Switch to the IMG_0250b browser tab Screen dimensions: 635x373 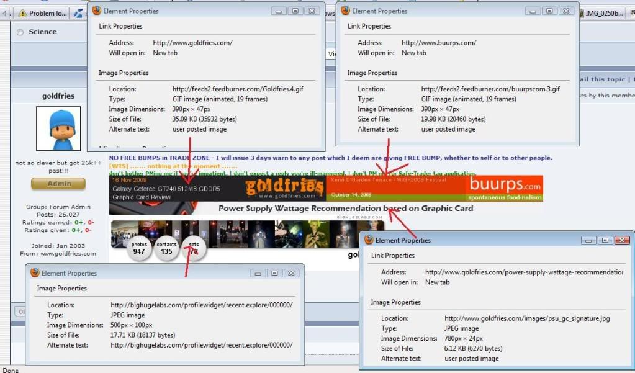click(x=603, y=13)
